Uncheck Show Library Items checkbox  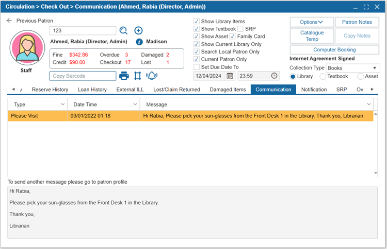coord(197,22)
